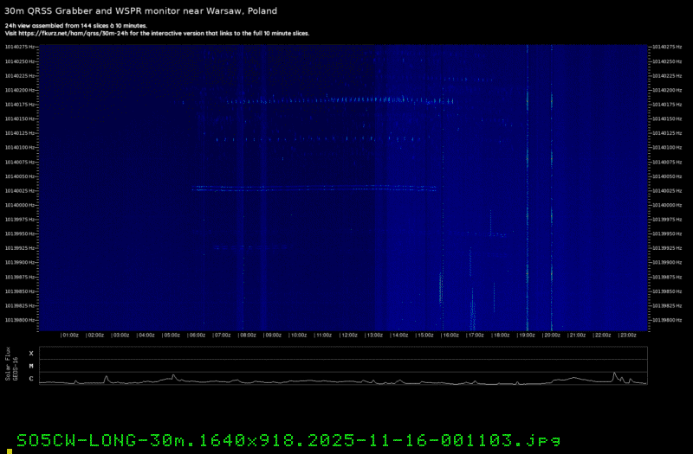
Task: Click the C class solar flux label
Action: (x=31, y=379)
